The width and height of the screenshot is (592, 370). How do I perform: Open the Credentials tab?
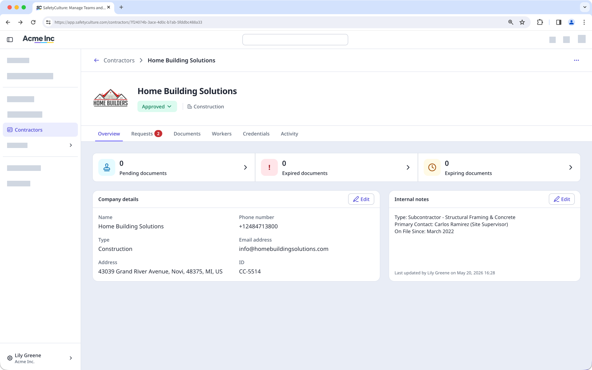click(x=256, y=134)
